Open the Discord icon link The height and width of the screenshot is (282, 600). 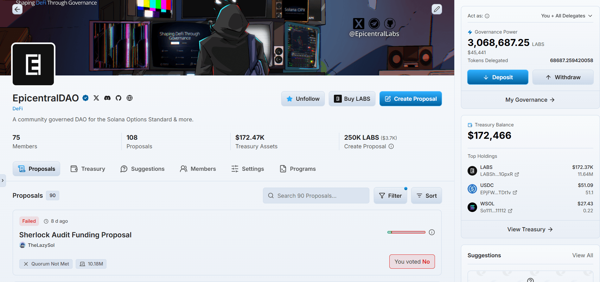[x=107, y=98]
